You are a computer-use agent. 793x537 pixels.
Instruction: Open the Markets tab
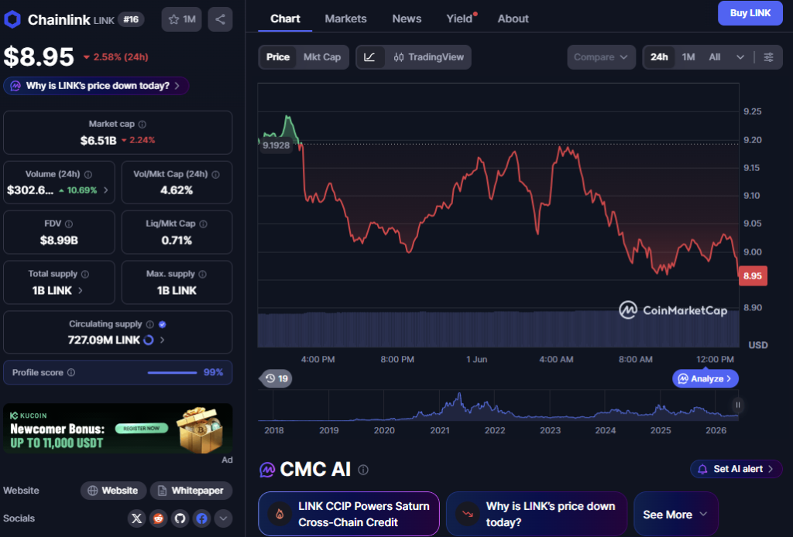tap(345, 19)
